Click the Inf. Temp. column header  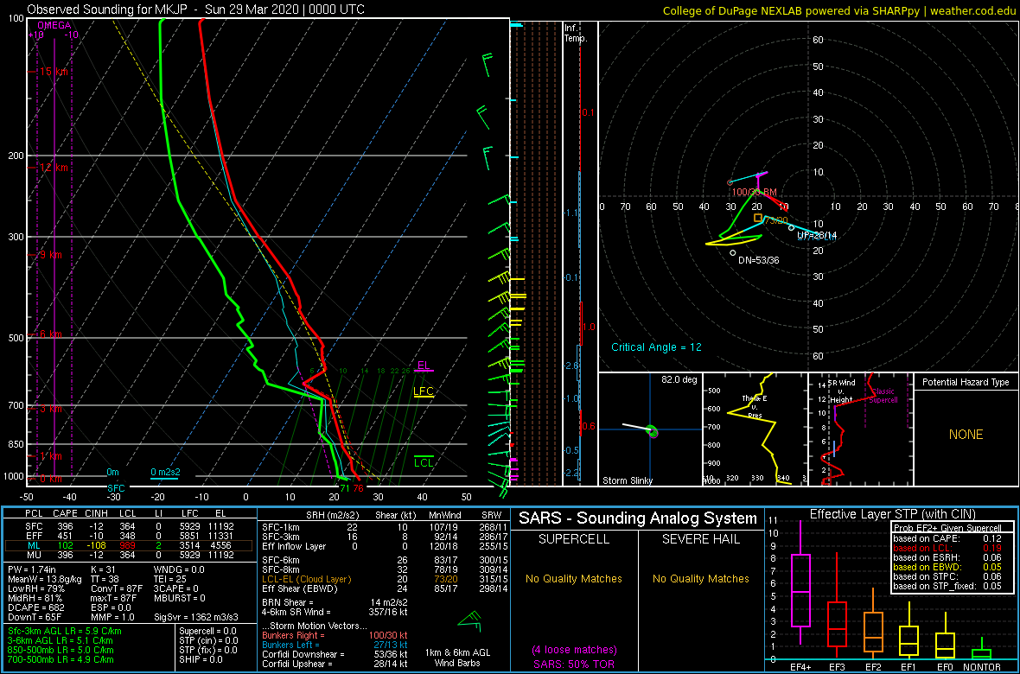(x=576, y=33)
